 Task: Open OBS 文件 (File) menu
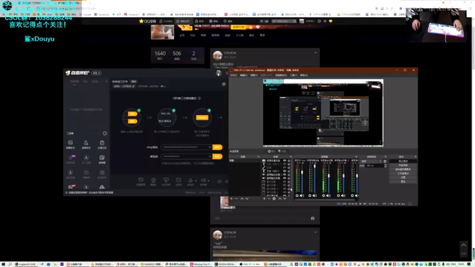(233, 75)
